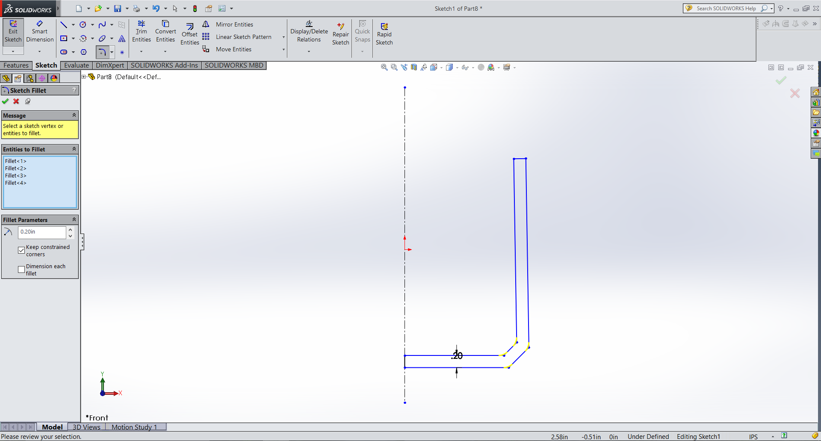This screenshot has width=821, height=441.
Task: Expand the Part8 tree node
Action: click(x=84, y=77)
